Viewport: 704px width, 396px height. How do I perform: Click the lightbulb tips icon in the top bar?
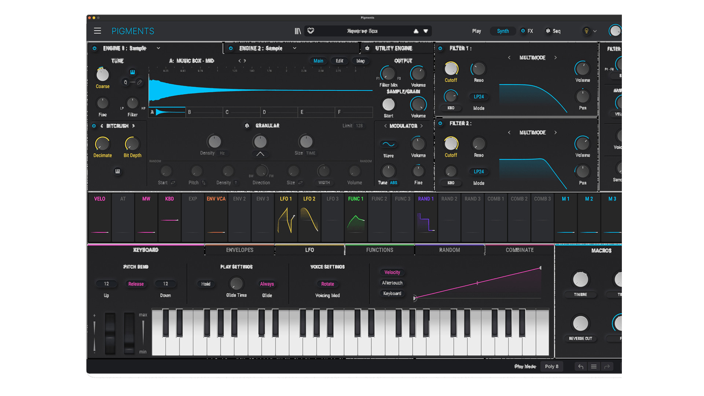click(586, 31)
